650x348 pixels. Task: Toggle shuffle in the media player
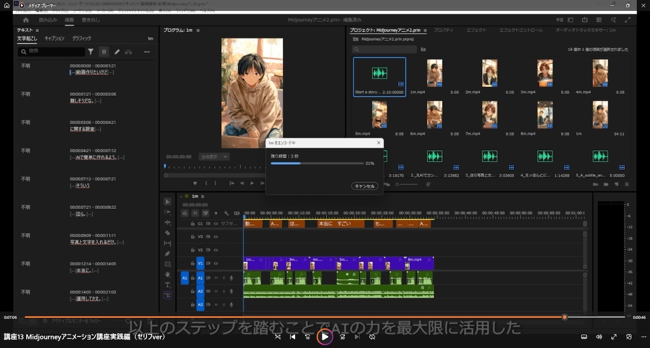pos(278,337)
